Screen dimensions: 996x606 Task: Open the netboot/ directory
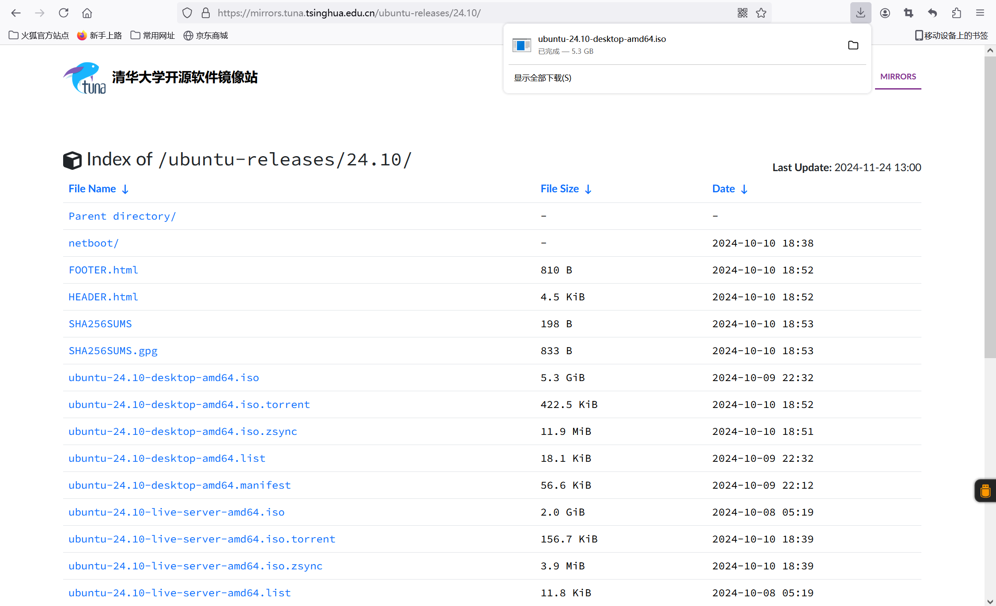[x=94, y=243]
